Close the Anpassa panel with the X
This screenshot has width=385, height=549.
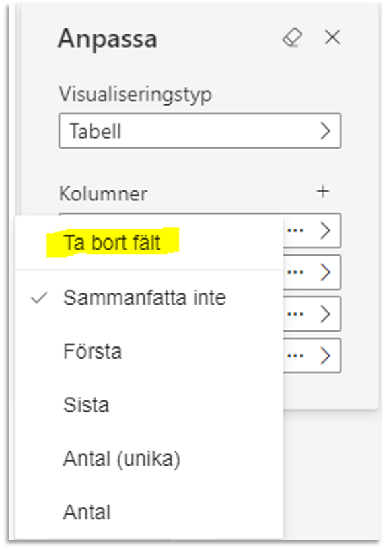pyautogui.click(x=332, y=37)
